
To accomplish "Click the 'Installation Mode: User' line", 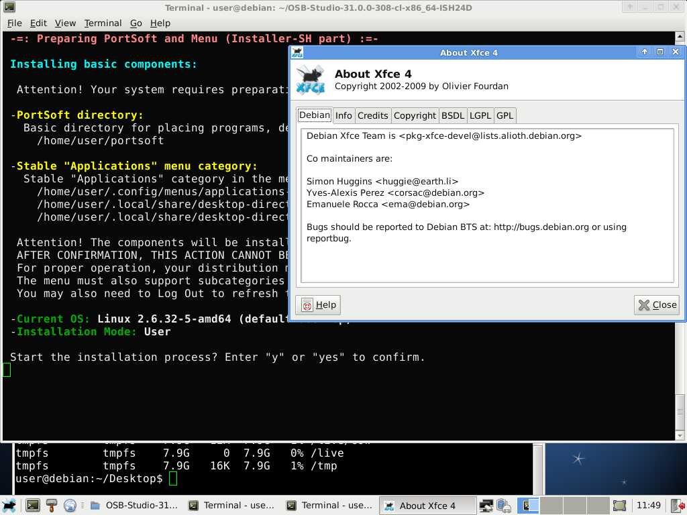I will [91, 331].
